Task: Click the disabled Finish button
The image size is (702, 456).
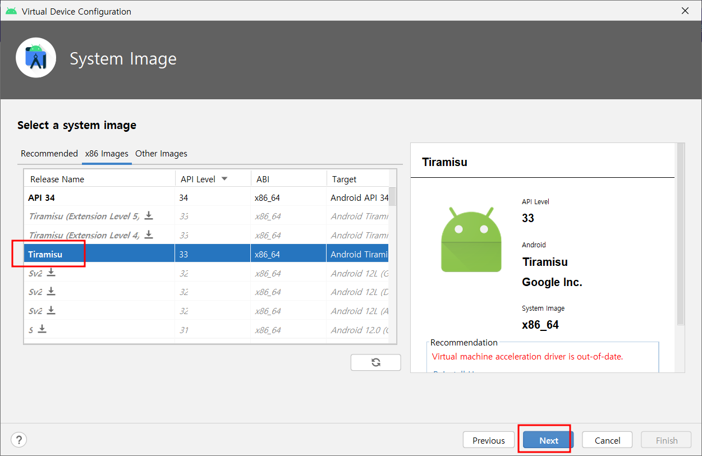Action: point(667,440)
